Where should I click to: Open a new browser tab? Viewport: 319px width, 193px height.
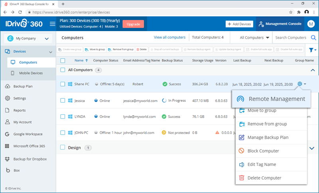[63, 4]
